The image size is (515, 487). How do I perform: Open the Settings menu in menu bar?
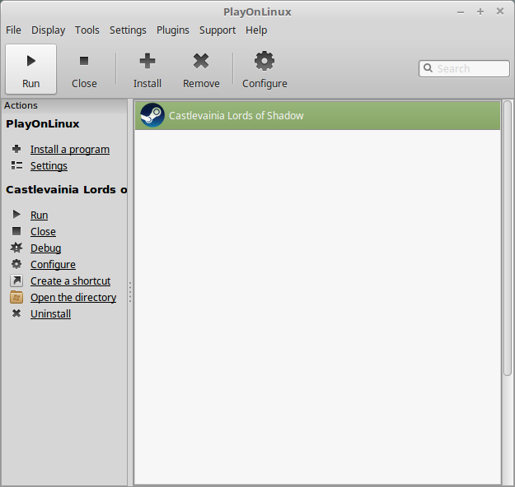tap(128, 30)
